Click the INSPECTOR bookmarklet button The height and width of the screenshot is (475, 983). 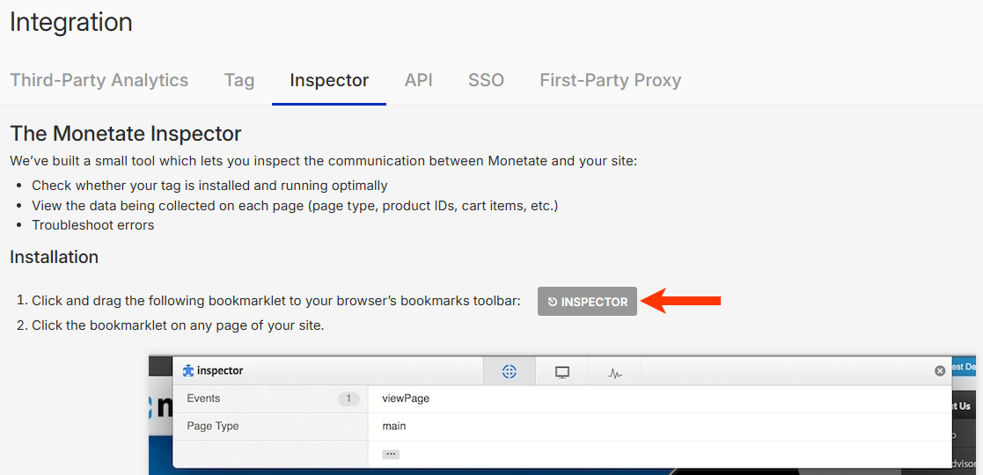click(587, 302)
